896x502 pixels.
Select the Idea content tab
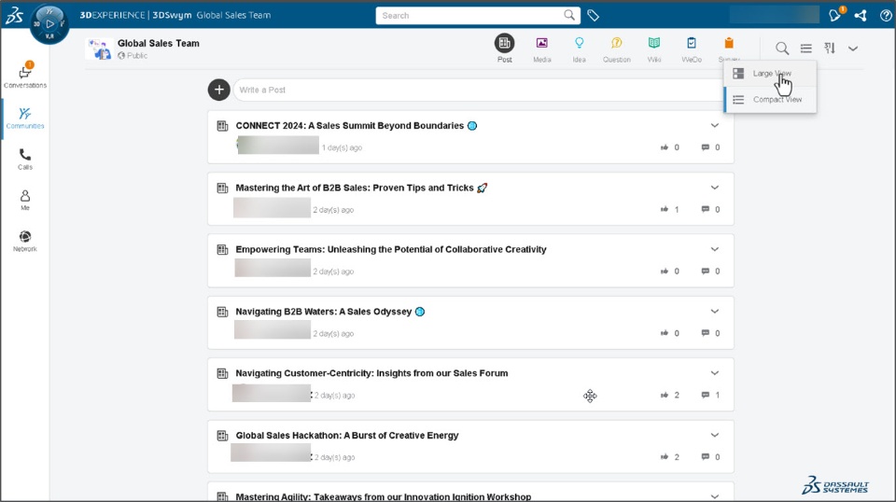click(579, 49)
